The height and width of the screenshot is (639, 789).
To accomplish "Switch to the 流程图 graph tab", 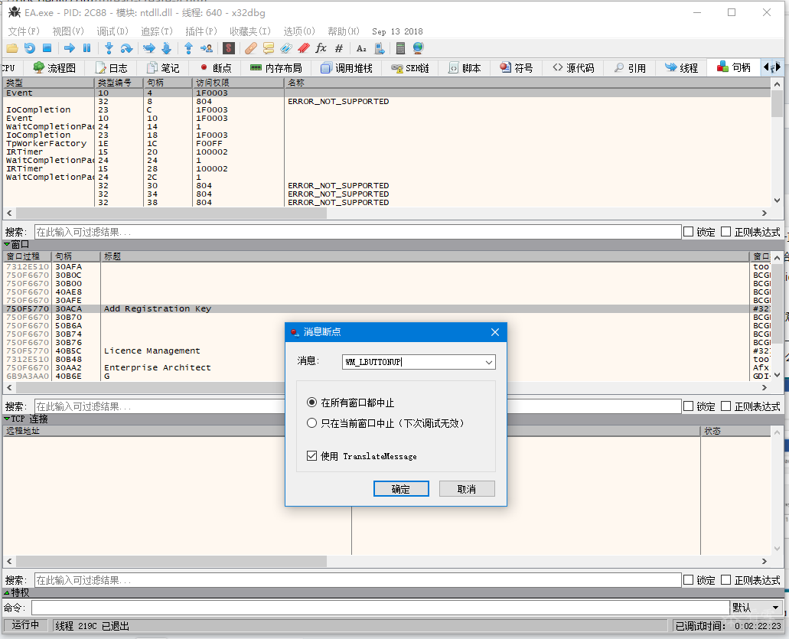I will (x=54, y=68).
